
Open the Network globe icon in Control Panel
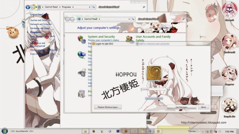point(82,55)
